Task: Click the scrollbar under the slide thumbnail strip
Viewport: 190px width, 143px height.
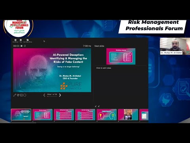Action: pos(24,123)
